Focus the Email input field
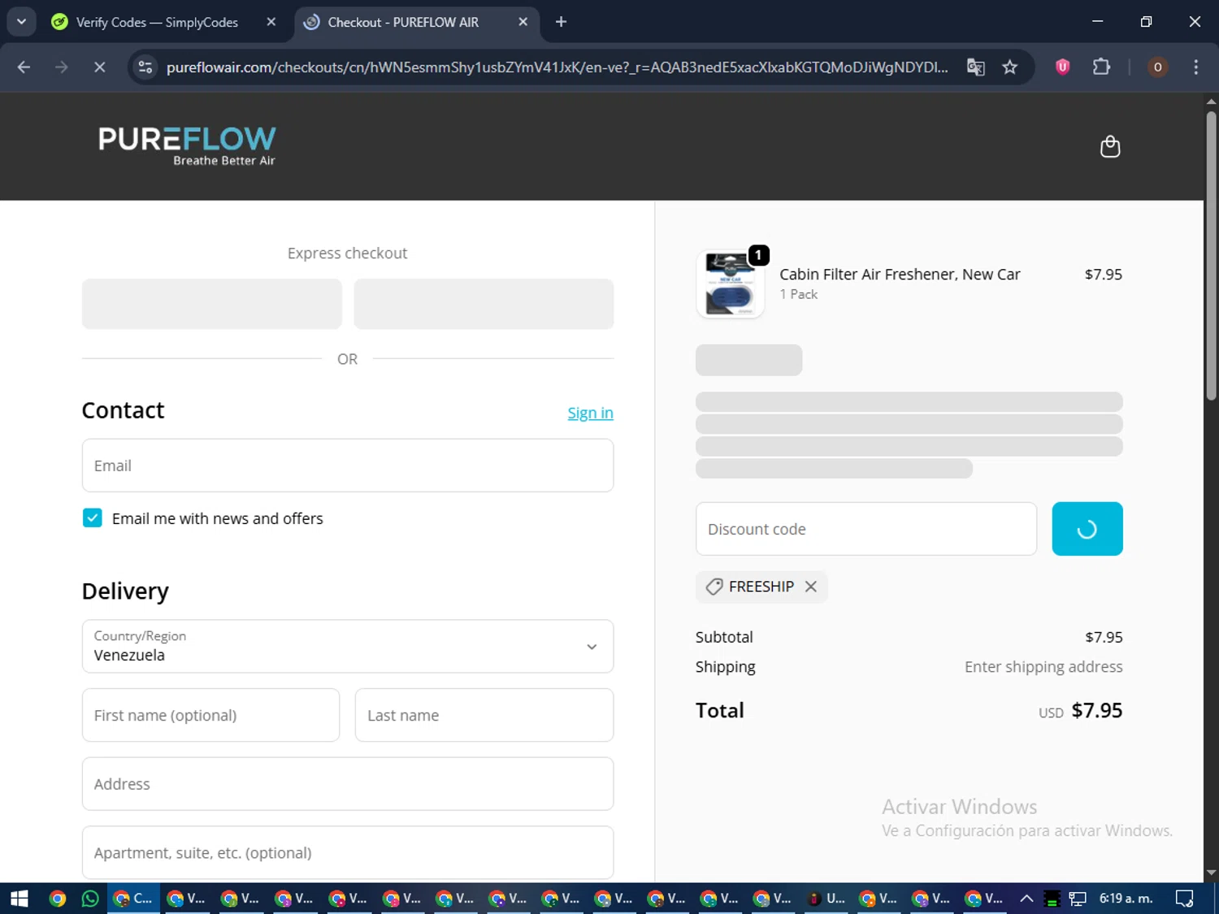The image size is (1219, 914). (348, 466)
